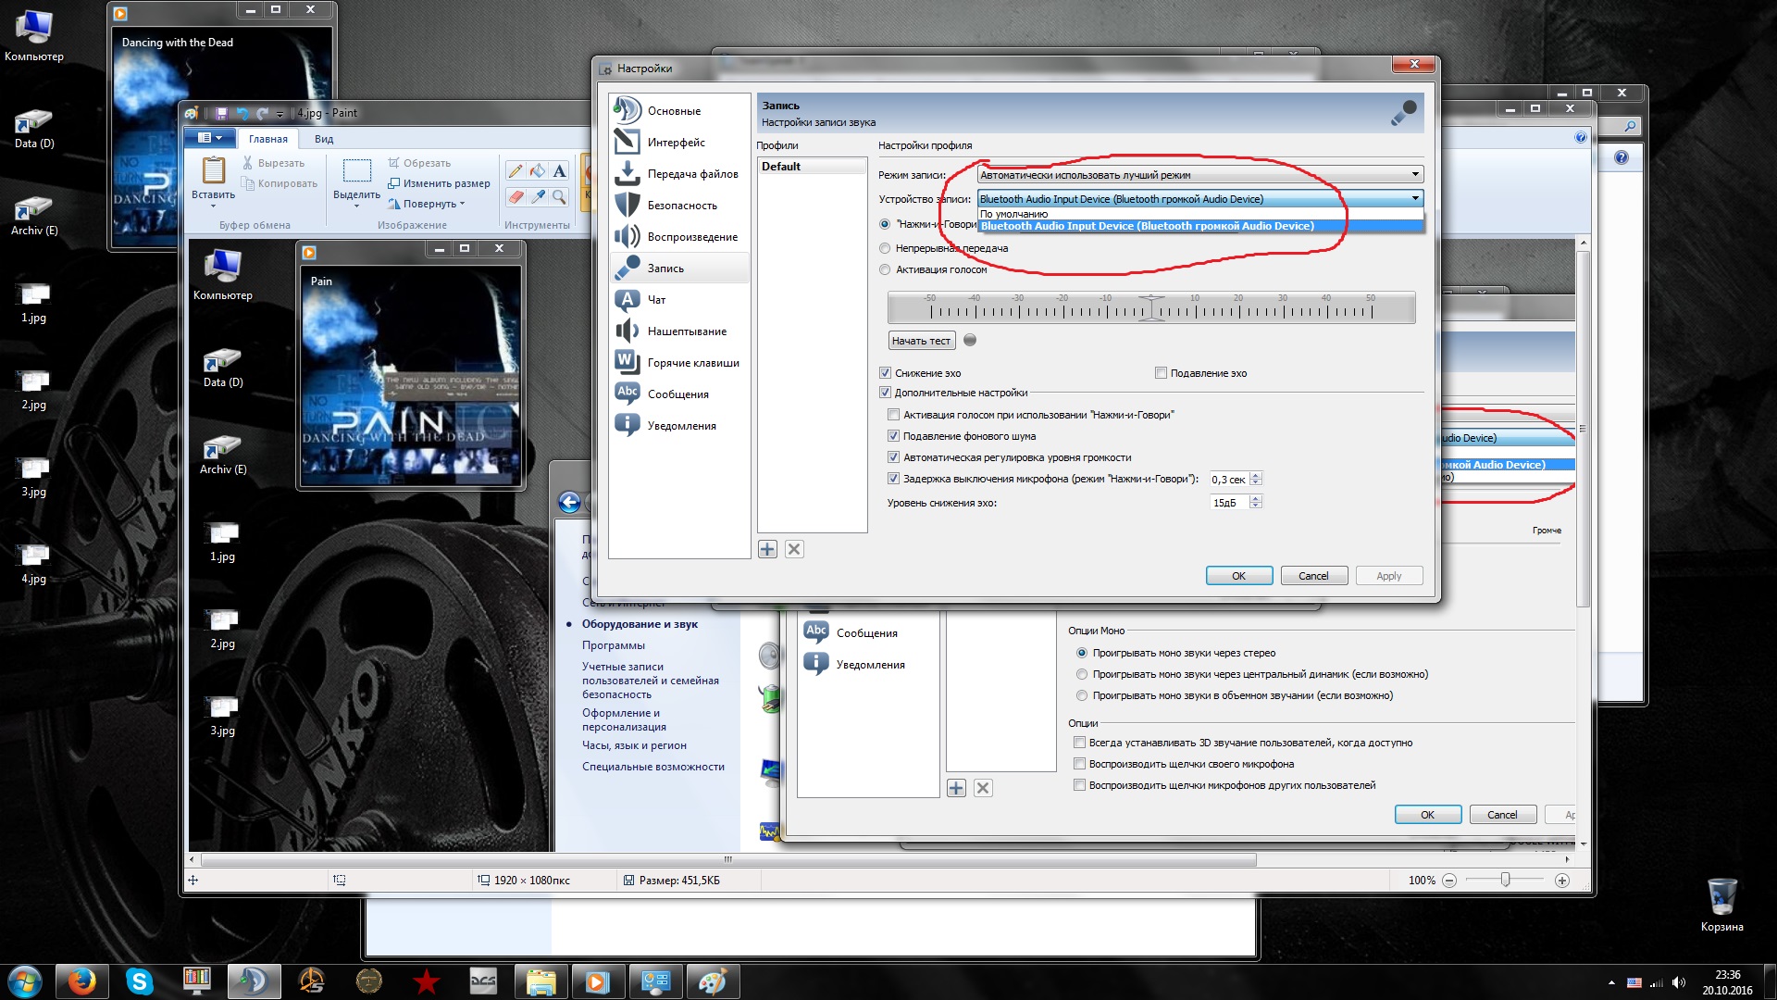Open Корзина on the desktop

coord(1721,905)
